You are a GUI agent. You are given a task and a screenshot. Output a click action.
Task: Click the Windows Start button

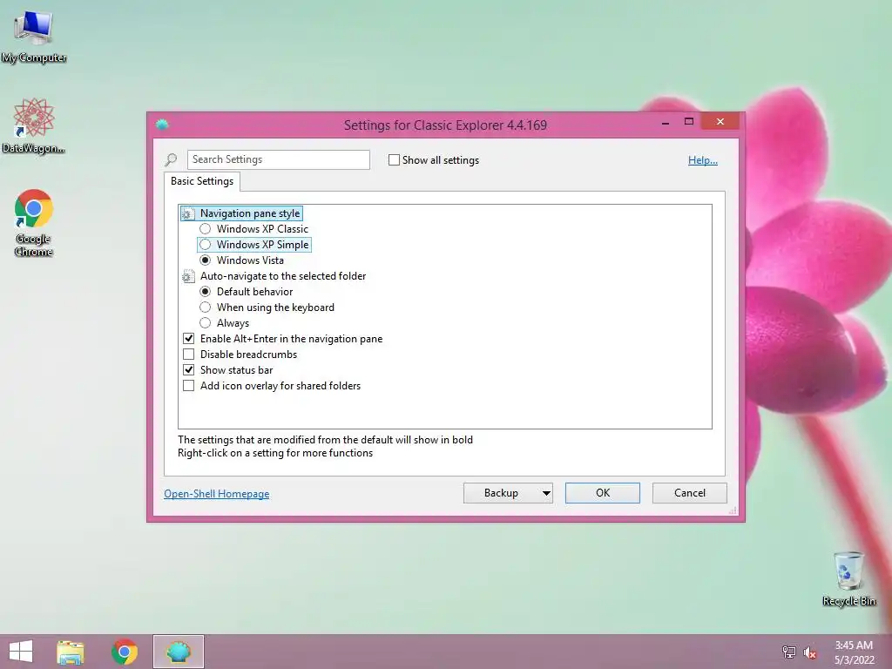coord(21,652)
